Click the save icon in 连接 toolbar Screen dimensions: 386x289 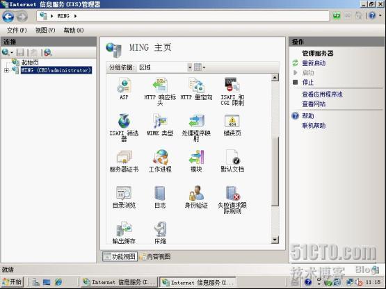pyautogui.click(x=20, y=52)
